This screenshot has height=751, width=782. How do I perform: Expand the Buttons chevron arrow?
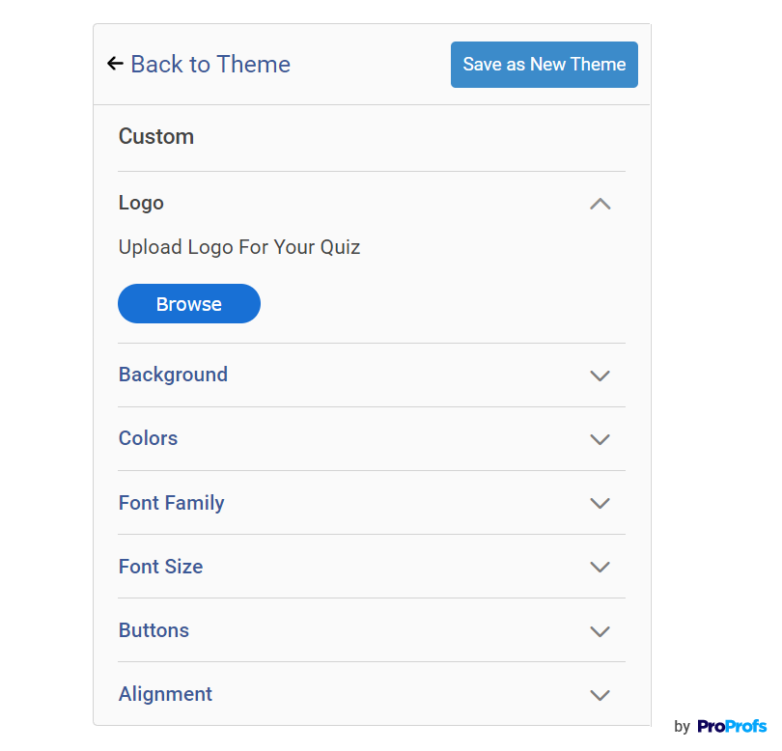(600, 631)
